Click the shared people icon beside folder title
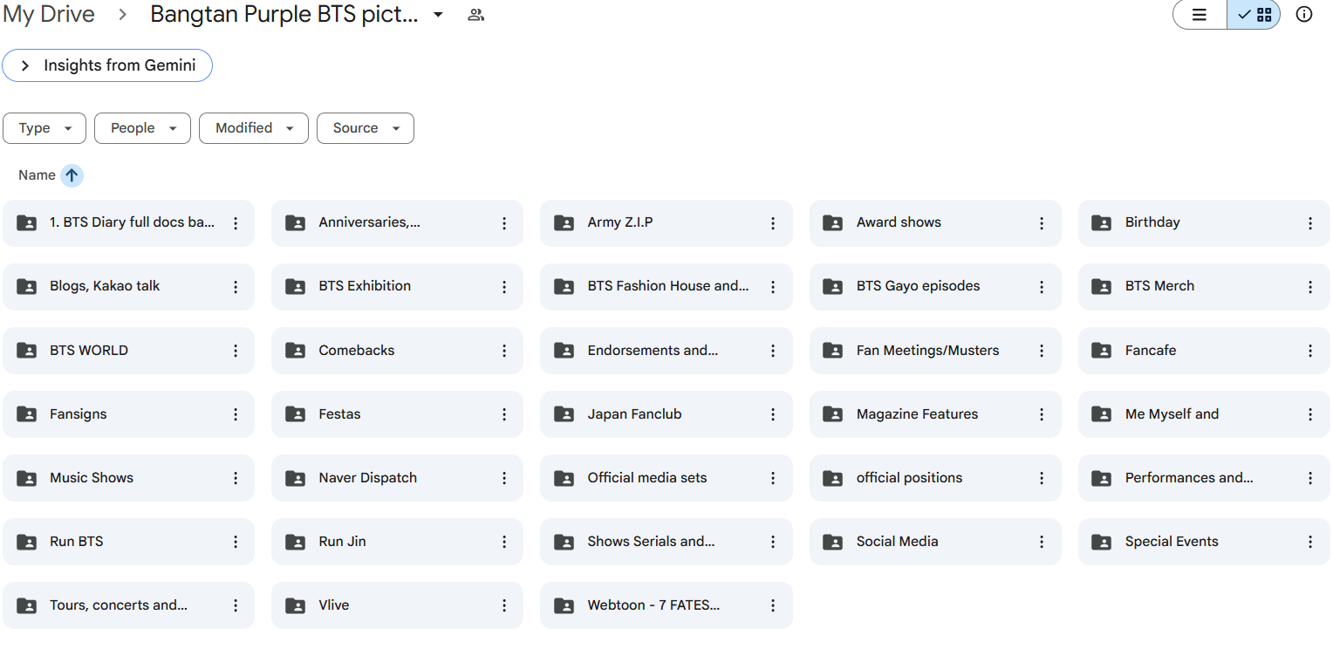Screen dimensions: 1333x649 pos(475,15)
